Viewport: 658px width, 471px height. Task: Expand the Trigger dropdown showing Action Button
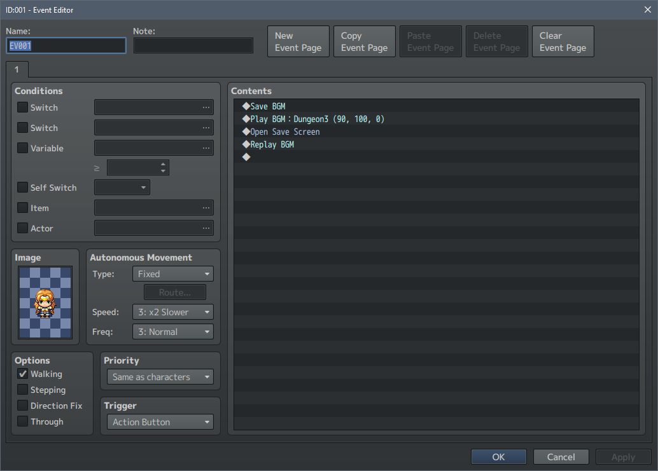coord(160,422)
